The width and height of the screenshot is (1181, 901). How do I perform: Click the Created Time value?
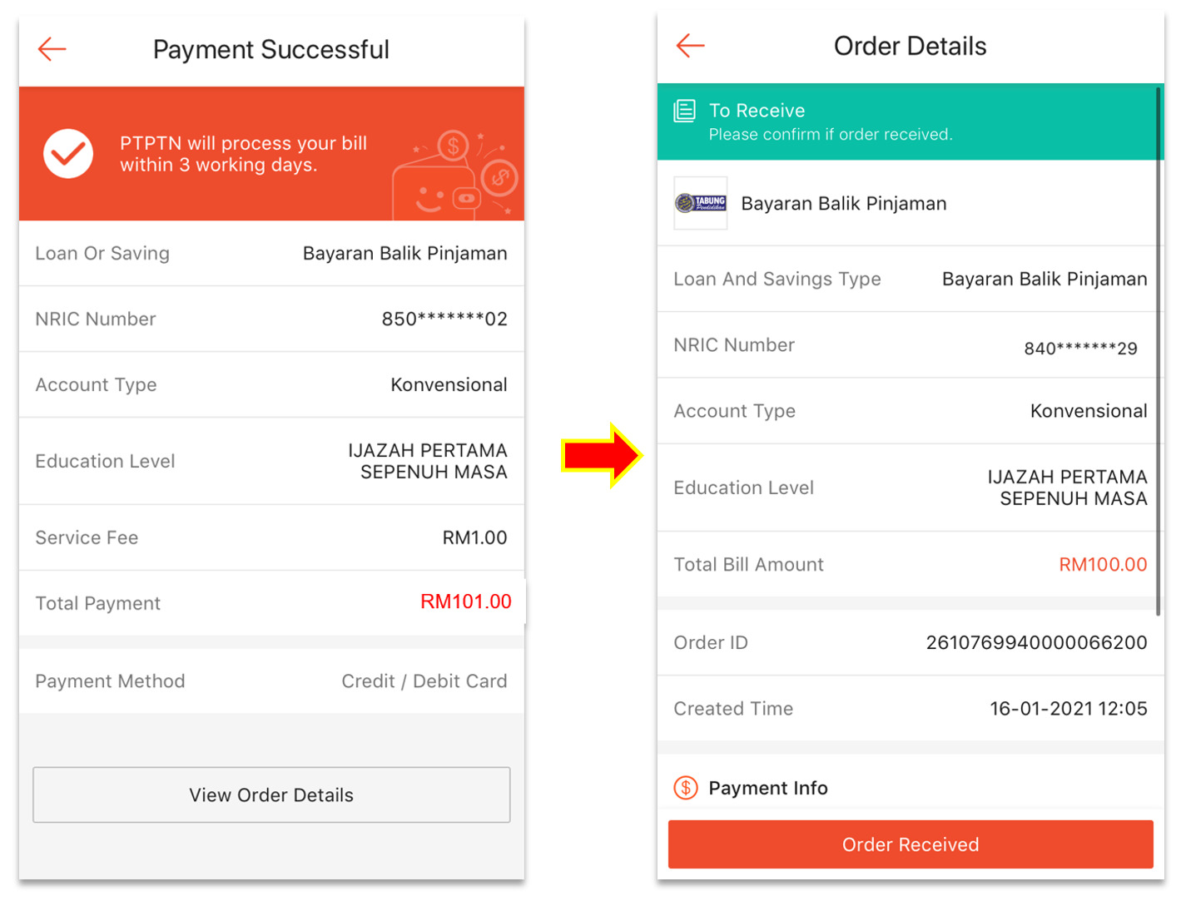1068,709
